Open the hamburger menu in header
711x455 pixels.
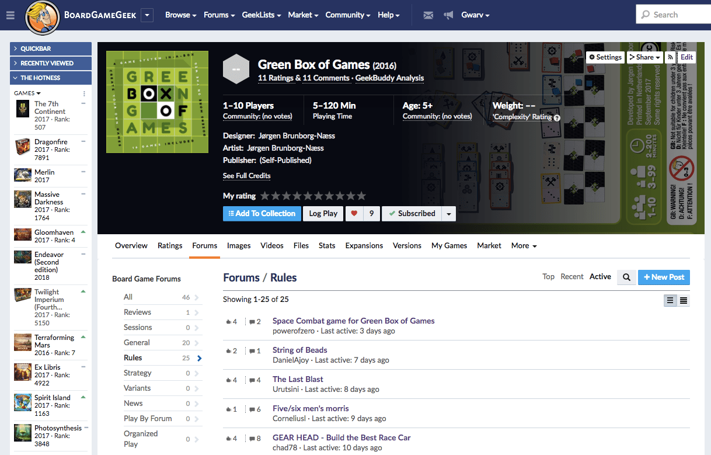[x=10, y=15]
